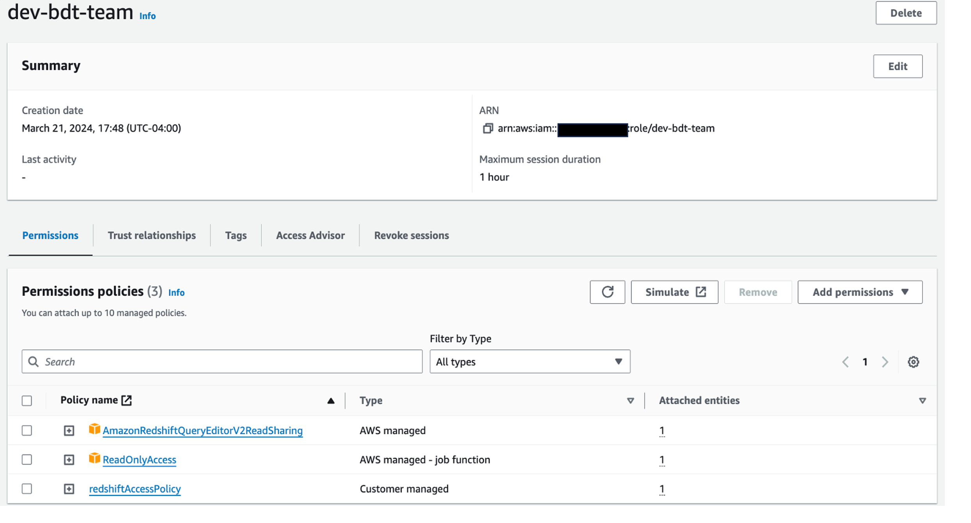Expand AmazonRedshiftQueryEditorV2ReadSharing policy details
The height and width of the screenshot is (523, 971).
[69, 430]
